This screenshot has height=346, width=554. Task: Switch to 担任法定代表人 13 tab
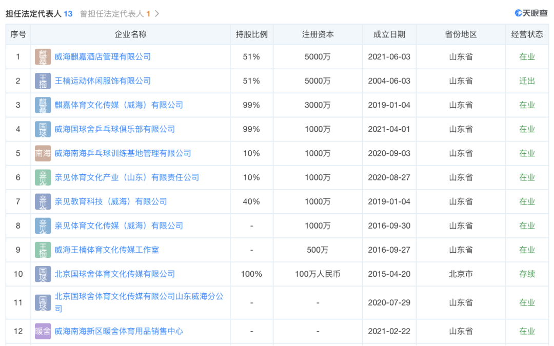pyautogui.click(x=39, y=14)
